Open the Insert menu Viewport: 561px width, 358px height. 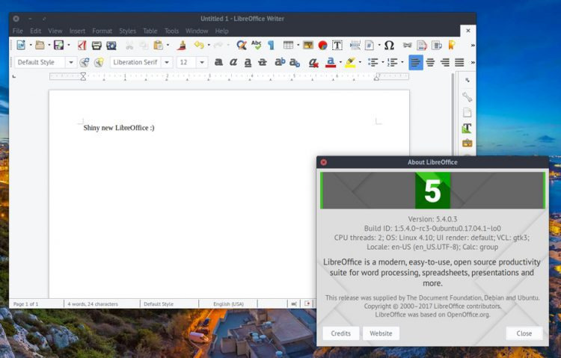click(x=77, y=31)
